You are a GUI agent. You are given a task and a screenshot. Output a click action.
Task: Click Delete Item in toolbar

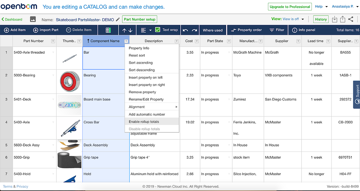pyautogui.click(x=79, y=30)
